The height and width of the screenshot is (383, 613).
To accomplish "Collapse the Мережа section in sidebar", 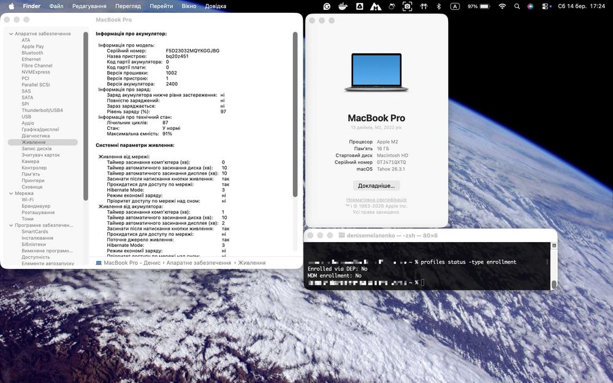I will click(11, 194).
